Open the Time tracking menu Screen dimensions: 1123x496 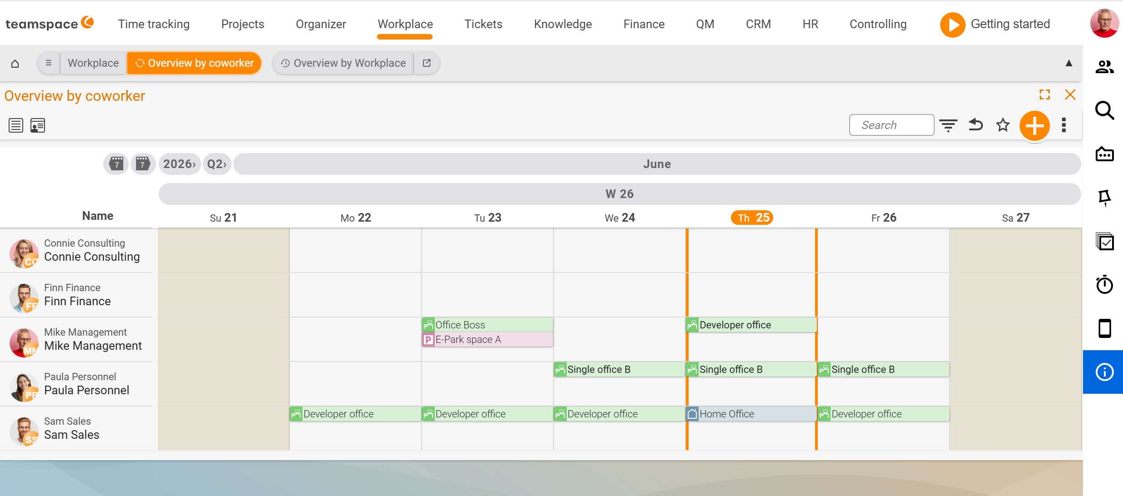pos(154,24)
